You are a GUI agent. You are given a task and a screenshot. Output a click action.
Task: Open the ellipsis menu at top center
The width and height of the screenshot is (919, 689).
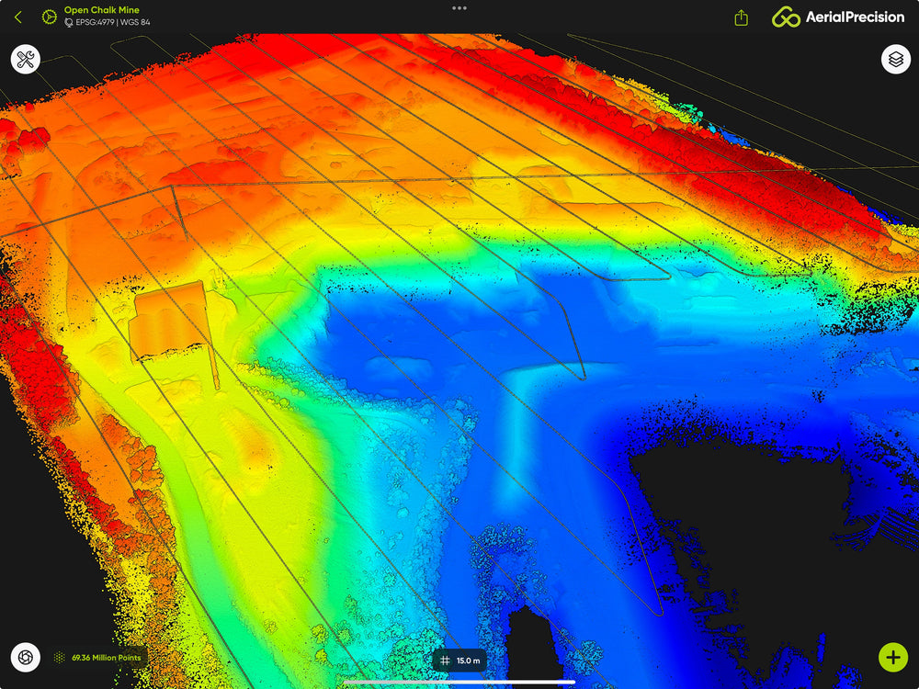pyautogui.click(x=459, y=8)
